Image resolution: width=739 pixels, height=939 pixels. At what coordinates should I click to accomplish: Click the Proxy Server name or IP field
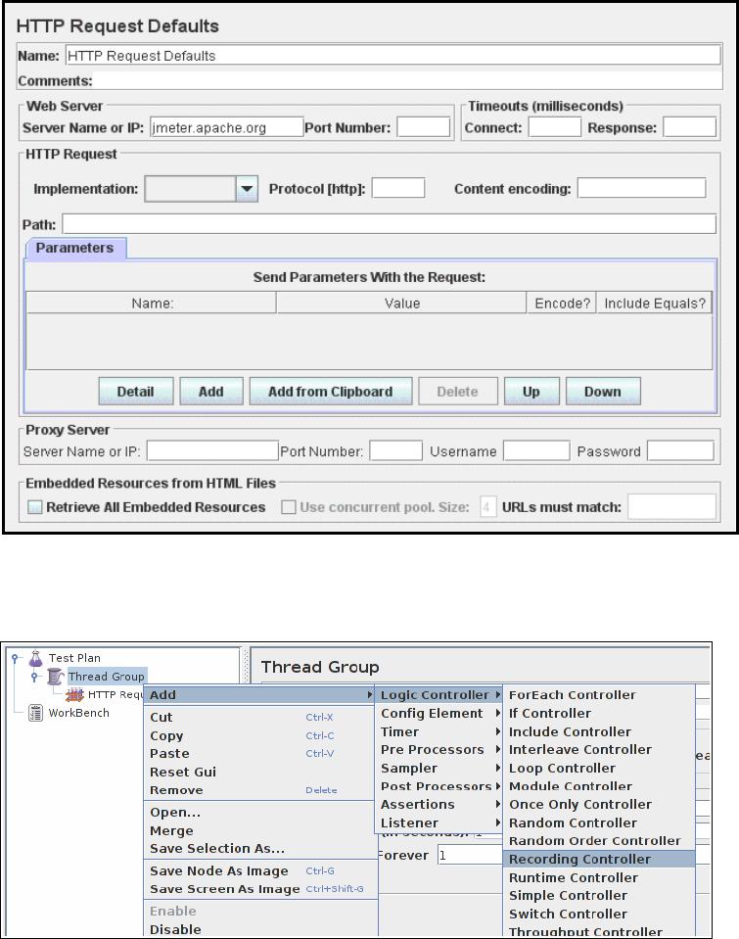(212, 451)
